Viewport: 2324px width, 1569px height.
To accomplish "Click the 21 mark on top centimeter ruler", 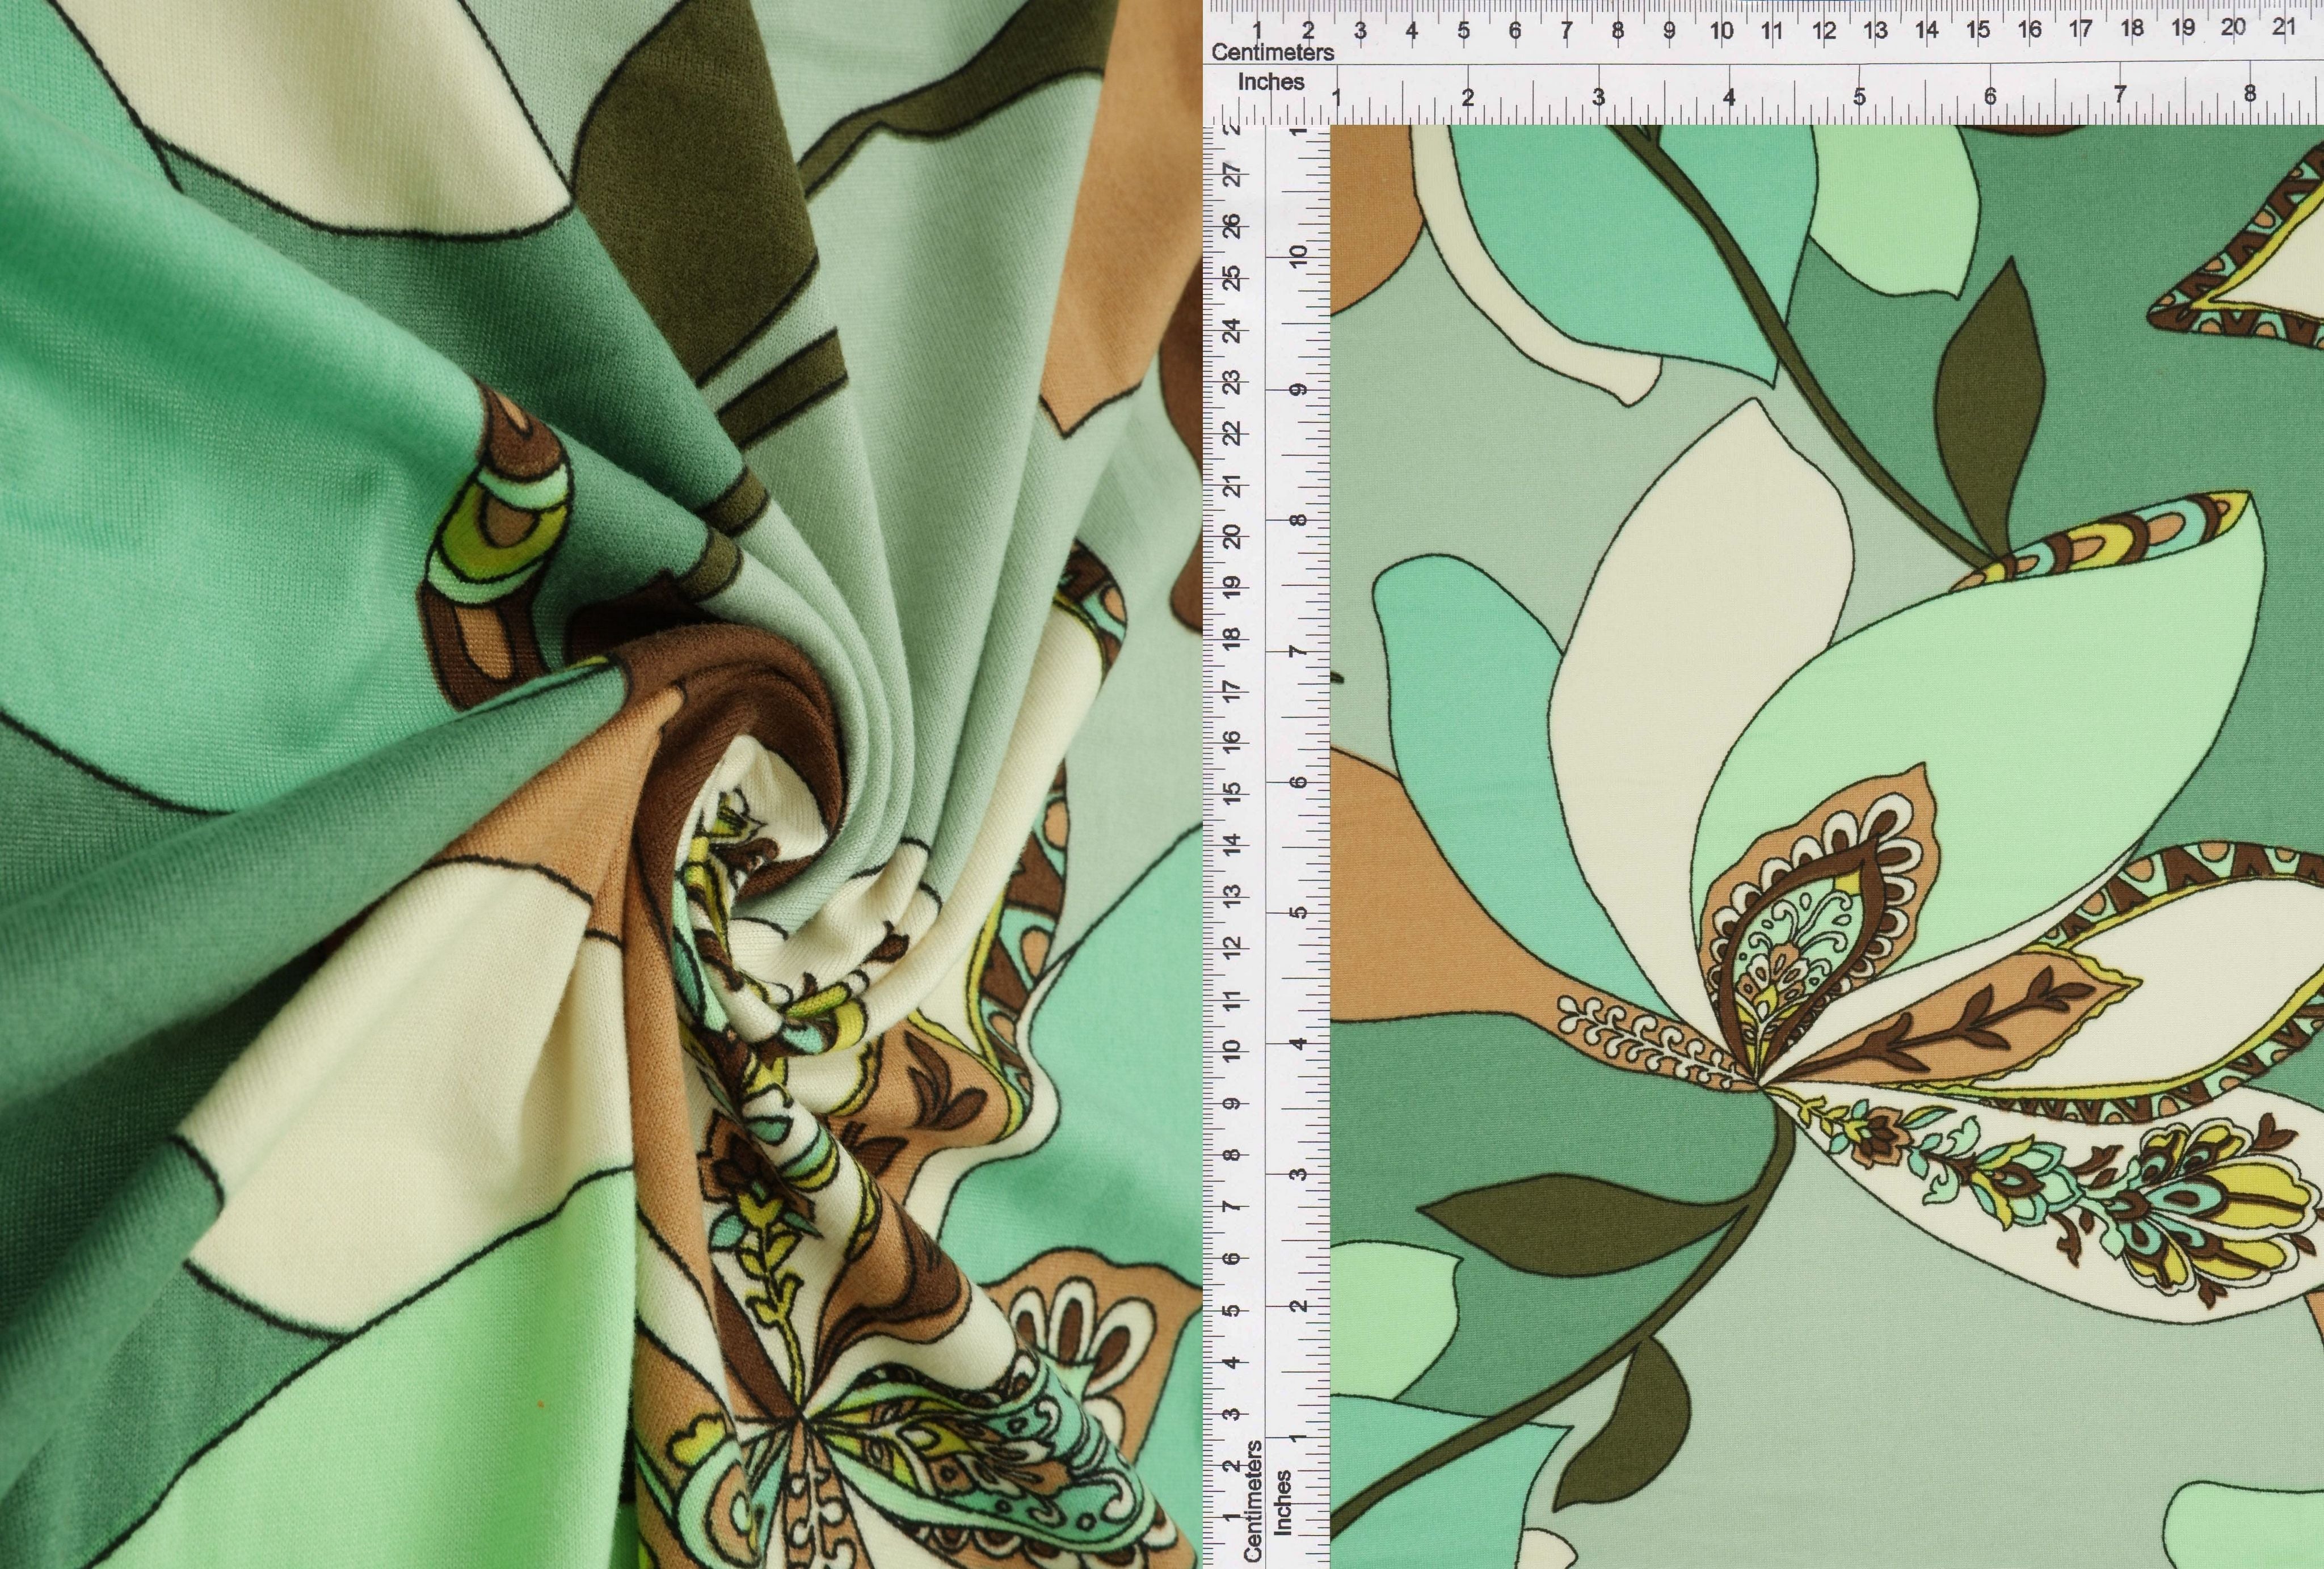I will click(2283, 28).
